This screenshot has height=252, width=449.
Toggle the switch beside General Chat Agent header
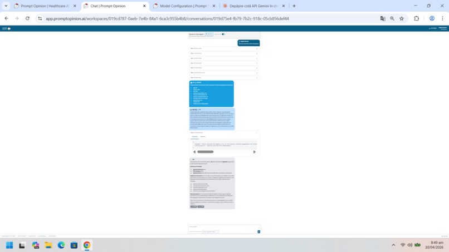coord(223,34)
